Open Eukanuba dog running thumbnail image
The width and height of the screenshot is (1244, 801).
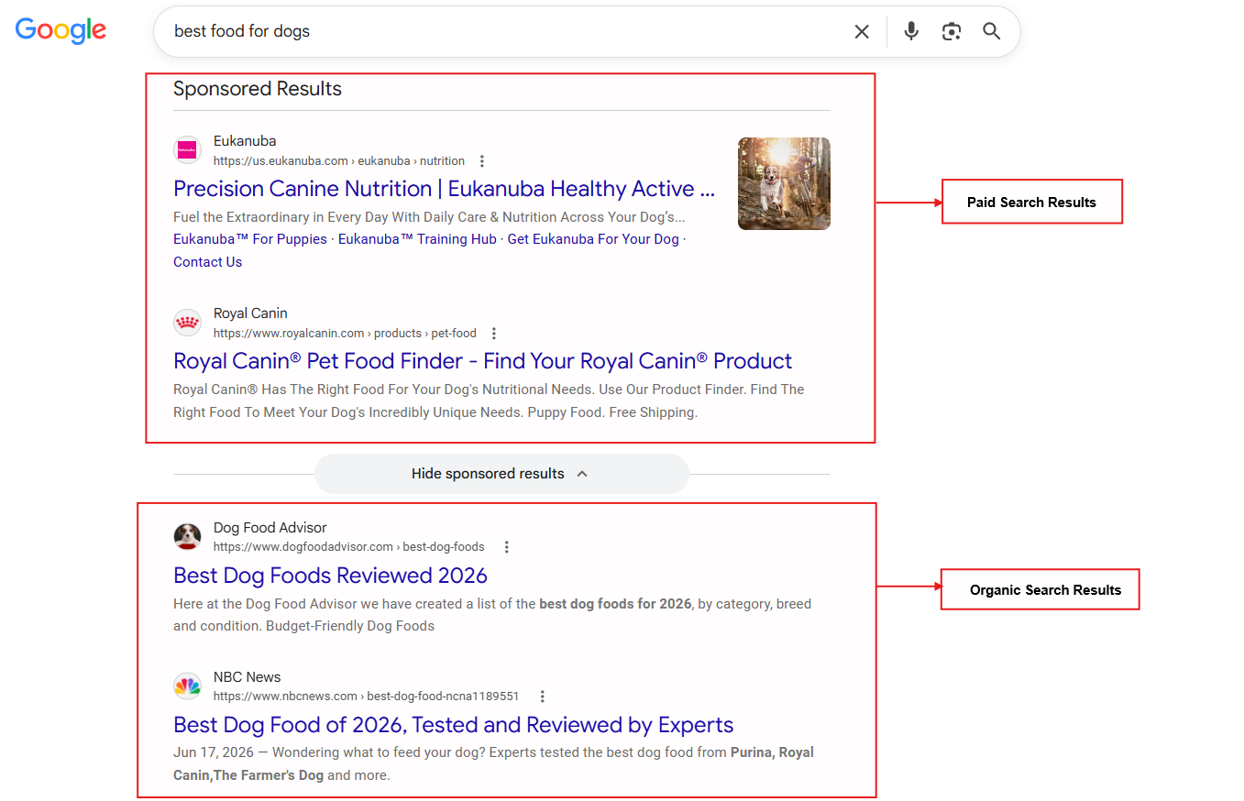(784, 183)
